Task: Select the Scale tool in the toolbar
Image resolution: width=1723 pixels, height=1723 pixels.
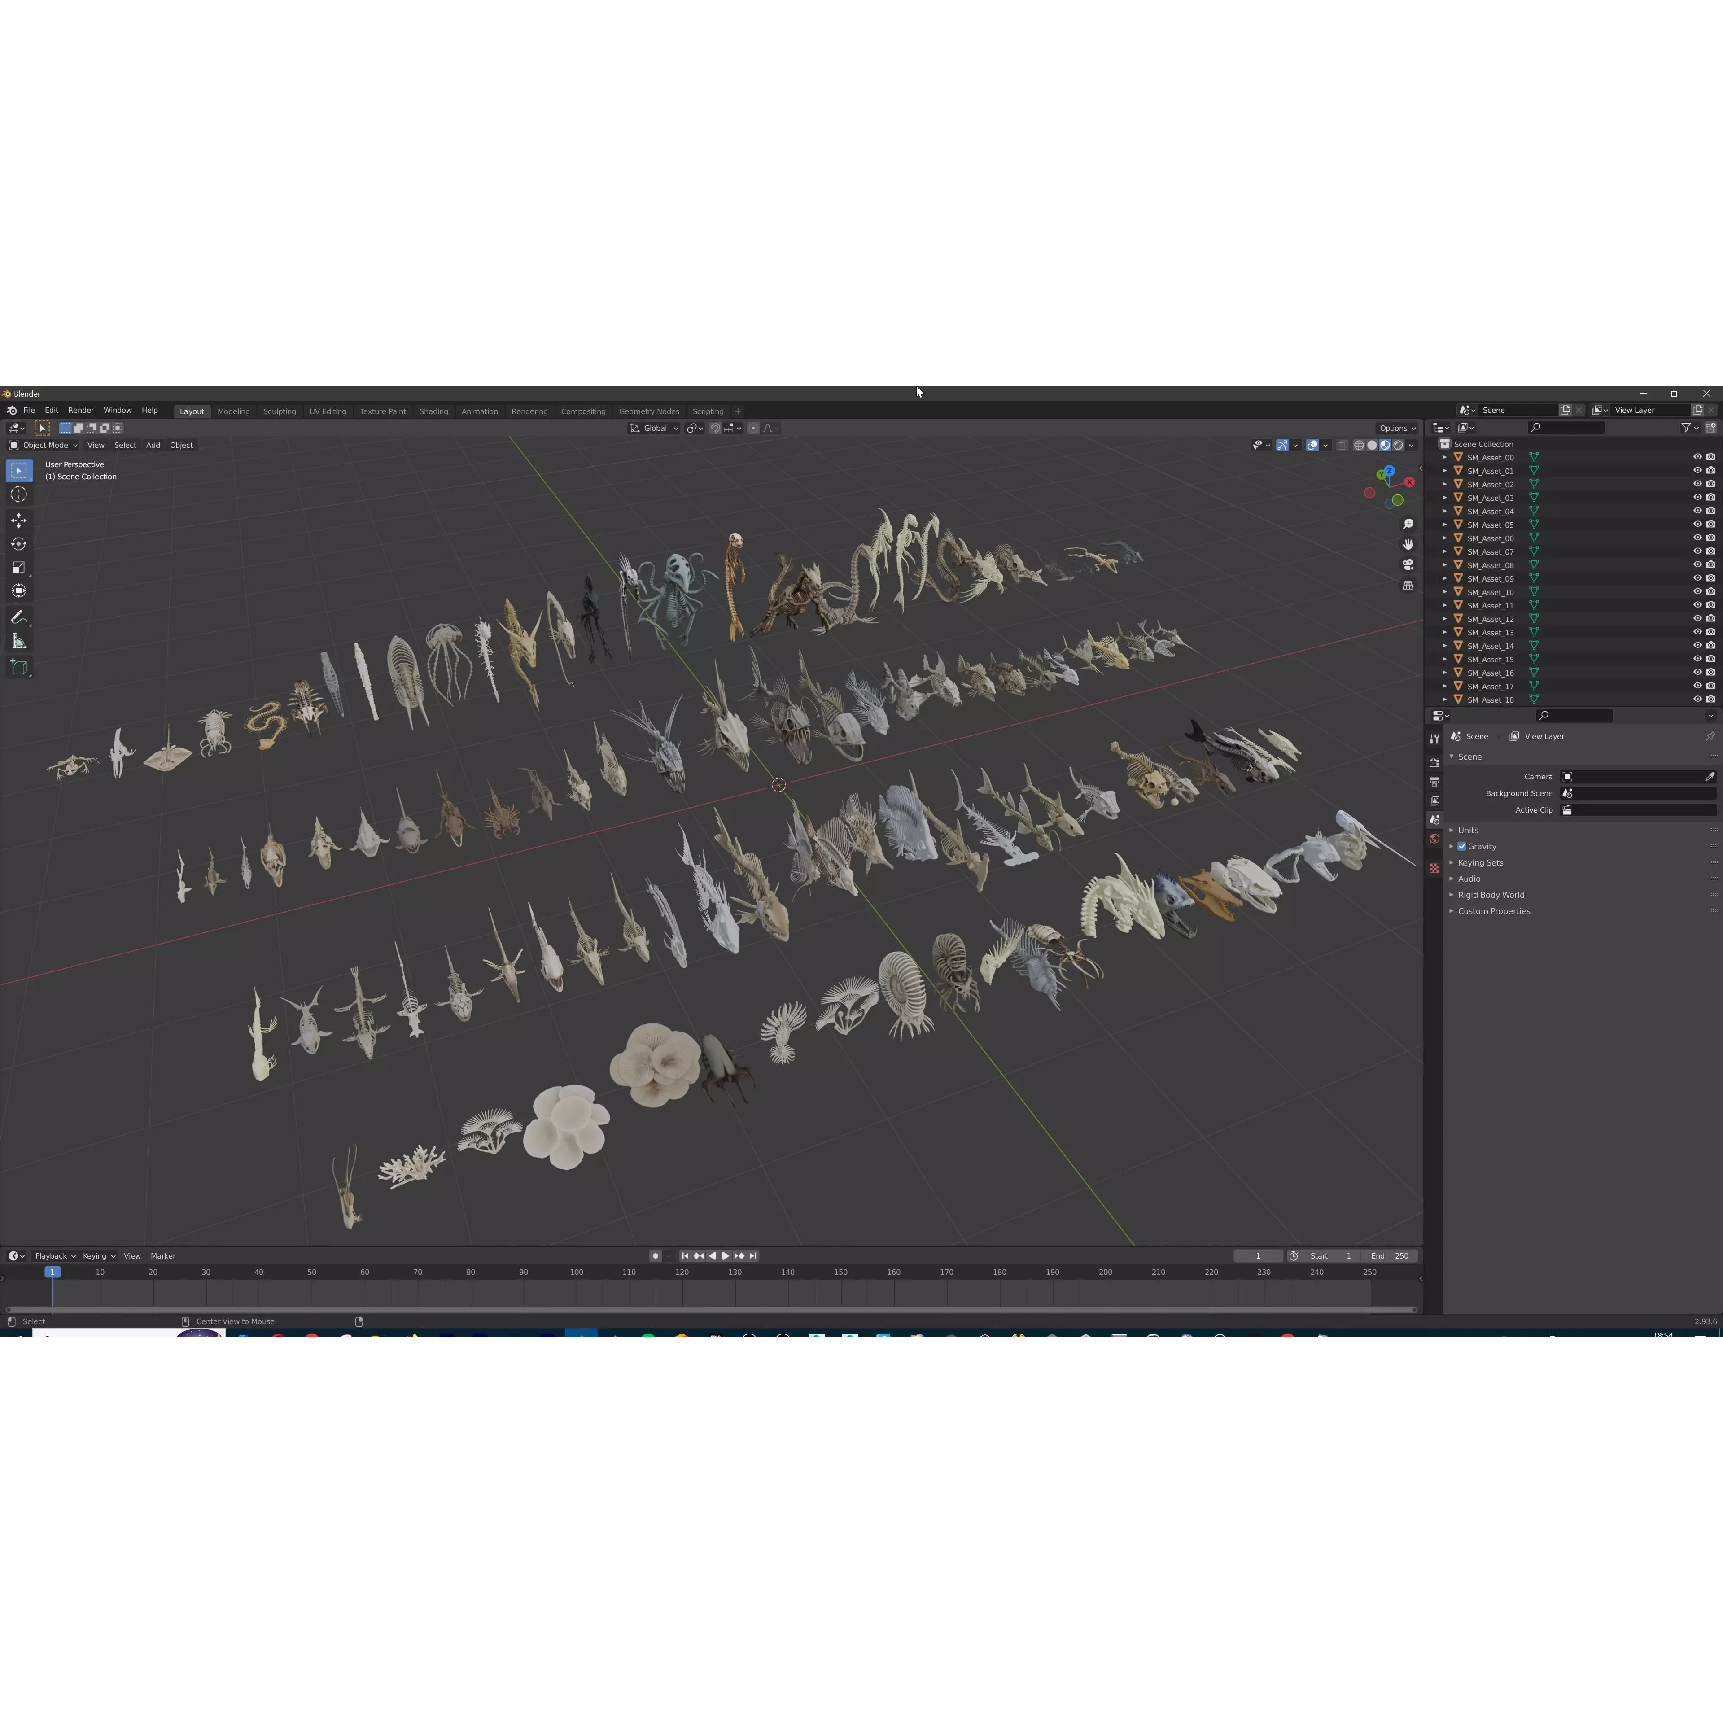Action: coord(19,567)
